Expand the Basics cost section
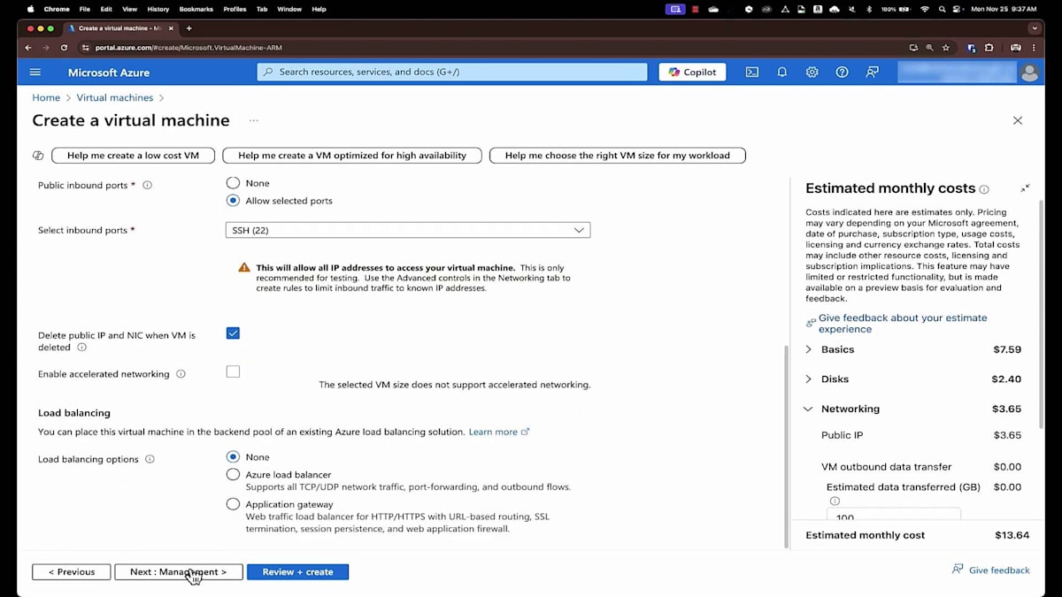The height and width of the screenshot is (597, 1062). [808, 349]
